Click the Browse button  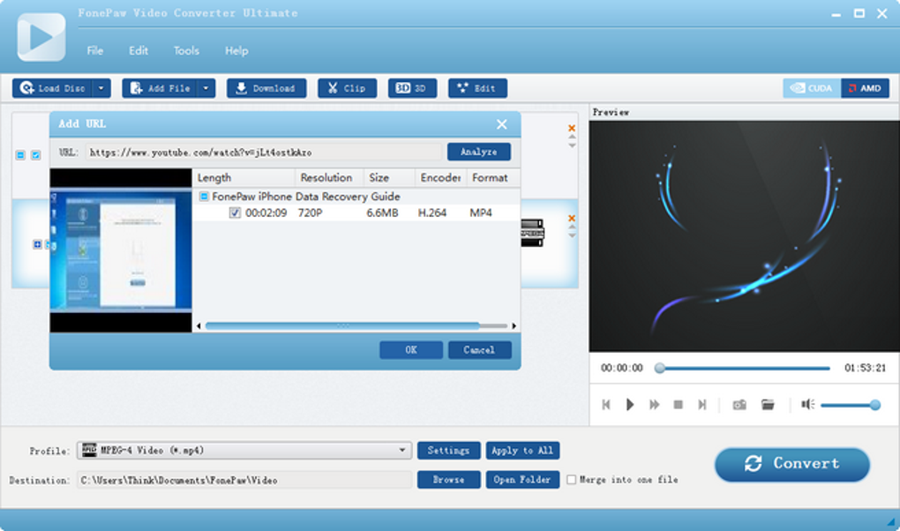click(x=448, y=480)
